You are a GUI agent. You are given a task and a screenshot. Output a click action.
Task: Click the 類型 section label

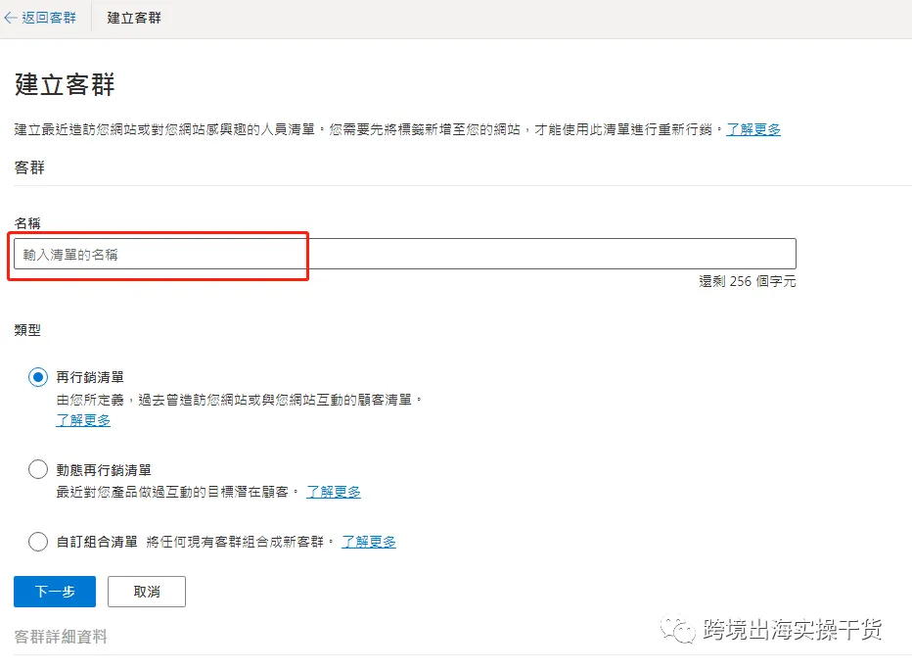27,330
